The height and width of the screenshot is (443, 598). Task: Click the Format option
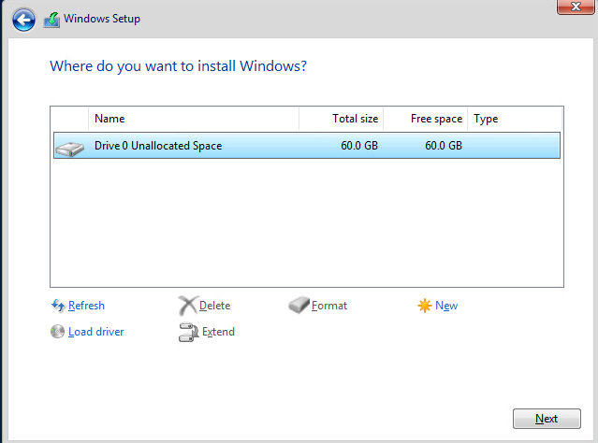[329, 306]
